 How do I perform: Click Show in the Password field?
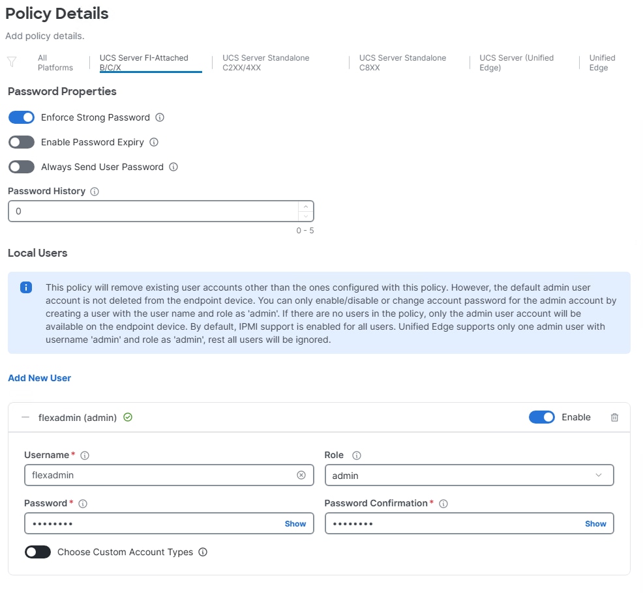pos(295,524)
